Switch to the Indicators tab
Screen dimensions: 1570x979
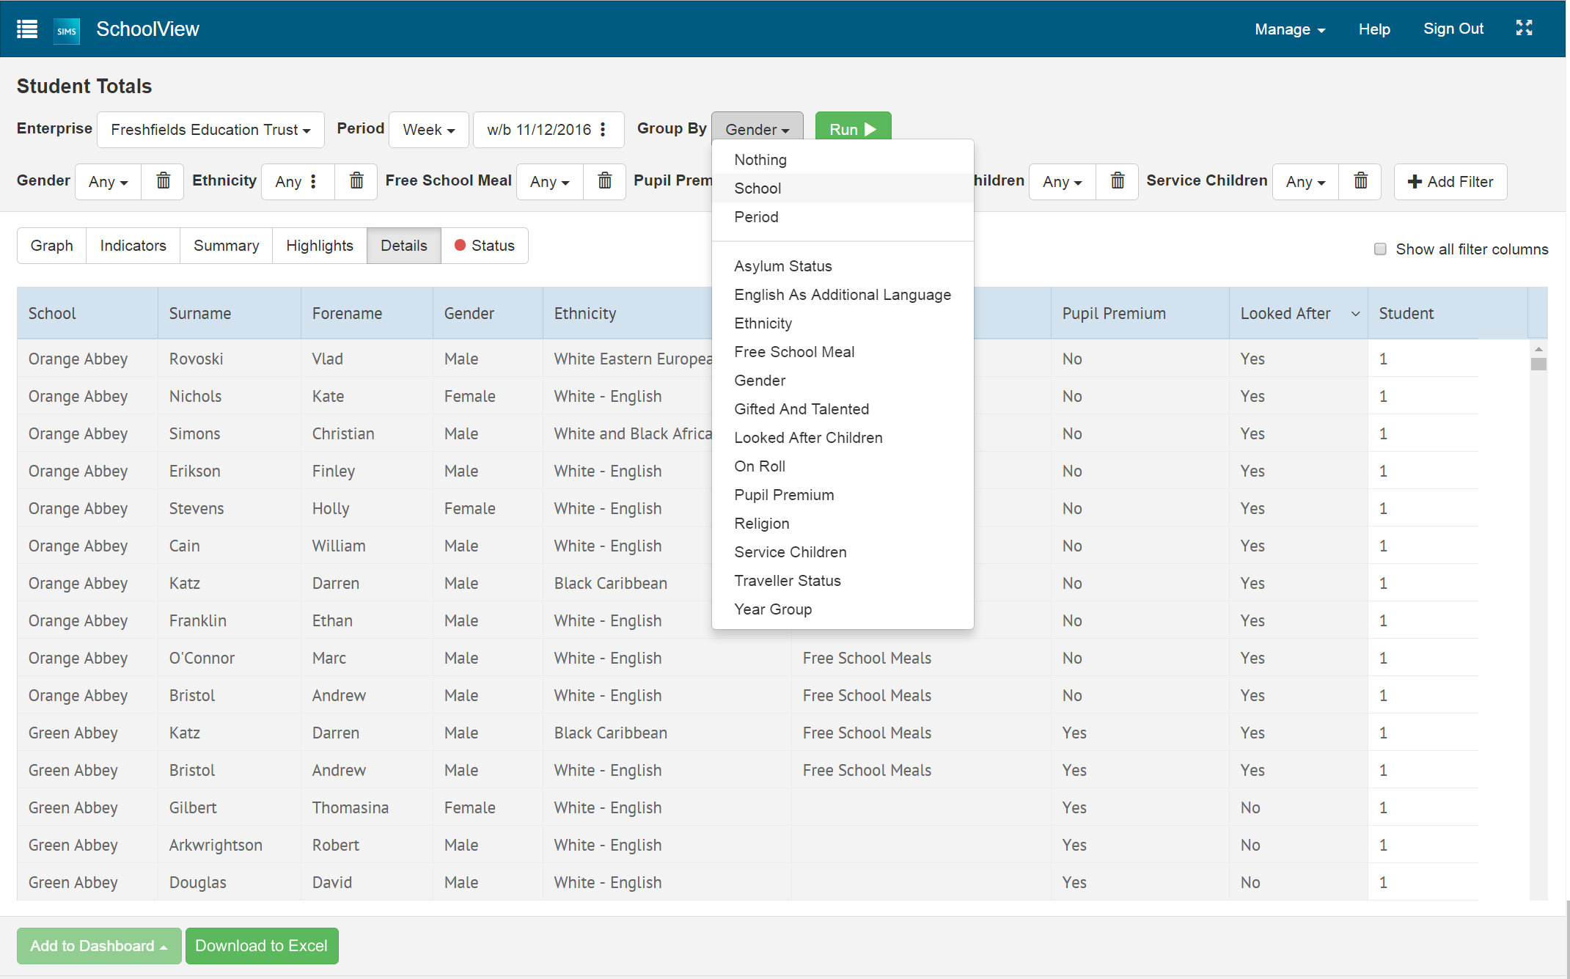point(133,246)
